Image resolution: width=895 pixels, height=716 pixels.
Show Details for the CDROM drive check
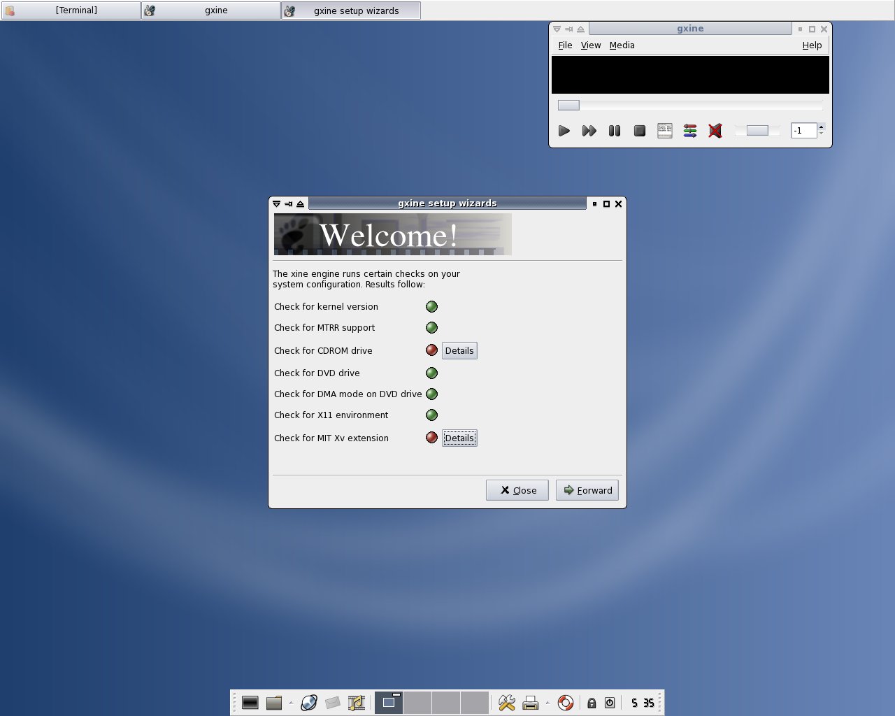coord(459,350)
